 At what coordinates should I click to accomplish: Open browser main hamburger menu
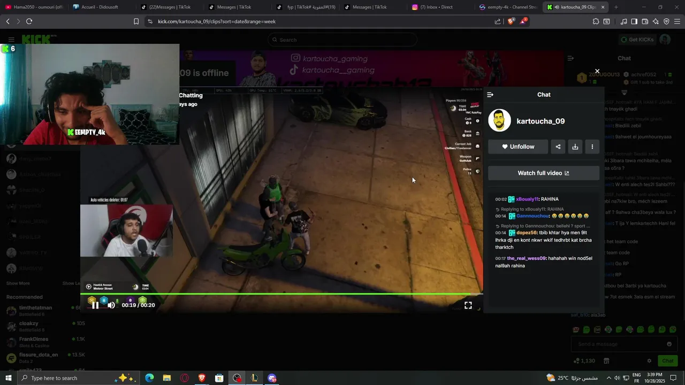[x=678, y=21]
